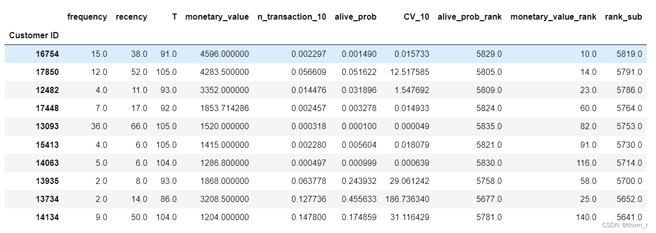Click monetary_value_rank value 82.0

(589, 127)
